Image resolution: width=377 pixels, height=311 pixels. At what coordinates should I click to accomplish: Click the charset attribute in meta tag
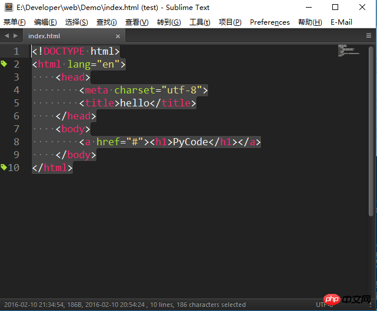(135, 91)
